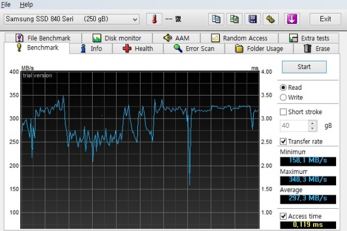Select the Benchmark tab
This screenshot has width=347, height=231.
click(x=37, y=48)
